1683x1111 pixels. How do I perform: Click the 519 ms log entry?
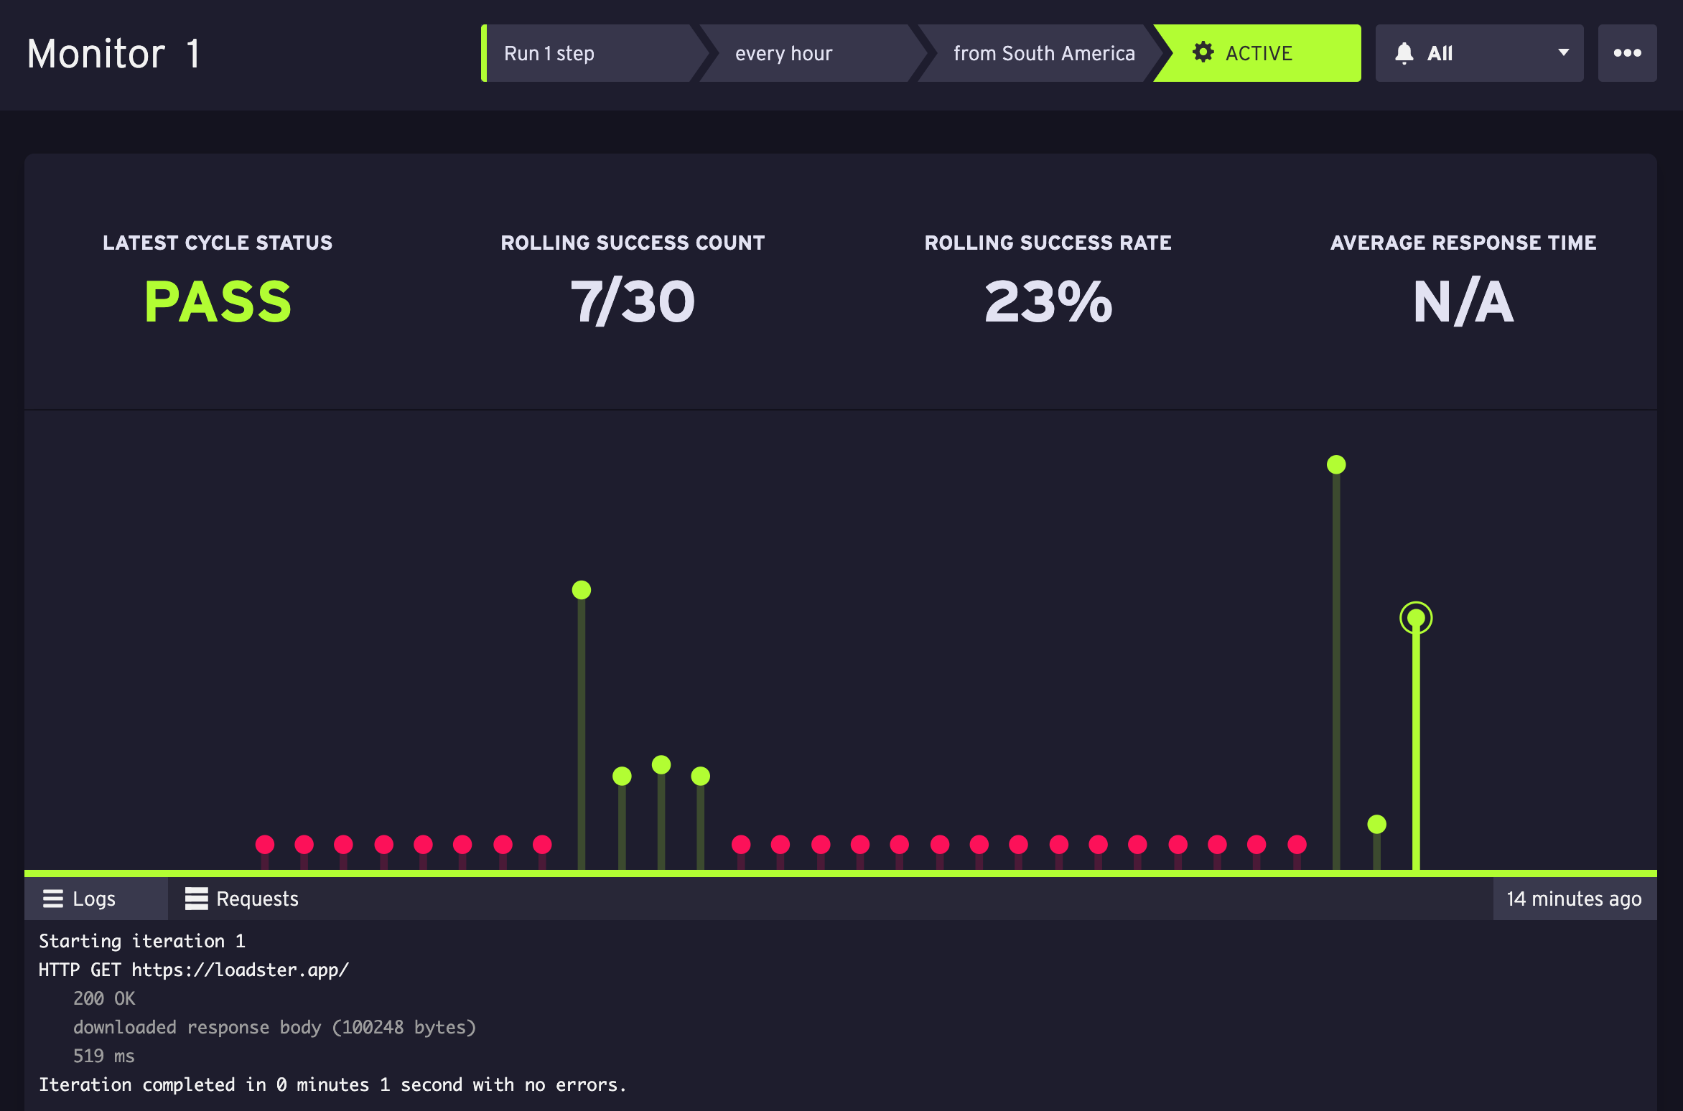pos(104,1056)
